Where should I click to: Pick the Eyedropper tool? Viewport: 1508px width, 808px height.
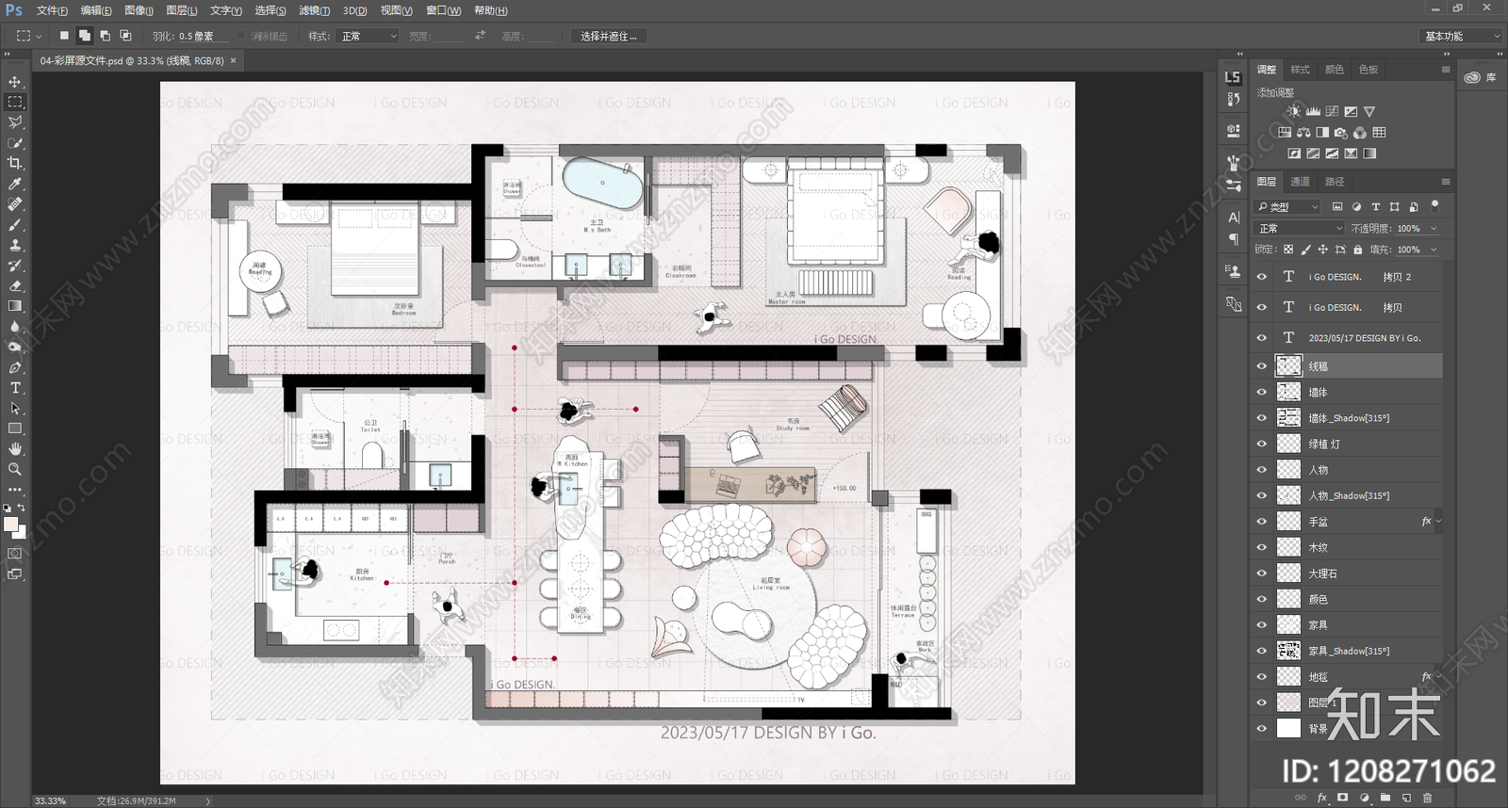(x=15, y=184)
